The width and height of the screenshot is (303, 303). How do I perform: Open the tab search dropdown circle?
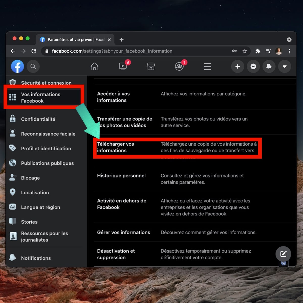289,40
